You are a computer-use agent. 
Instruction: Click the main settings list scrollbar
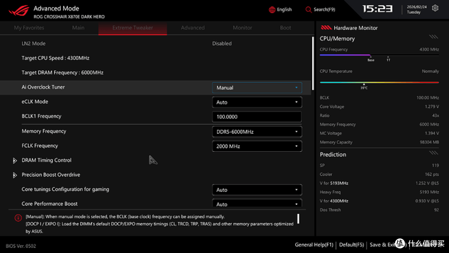click(x=313, y=64)
